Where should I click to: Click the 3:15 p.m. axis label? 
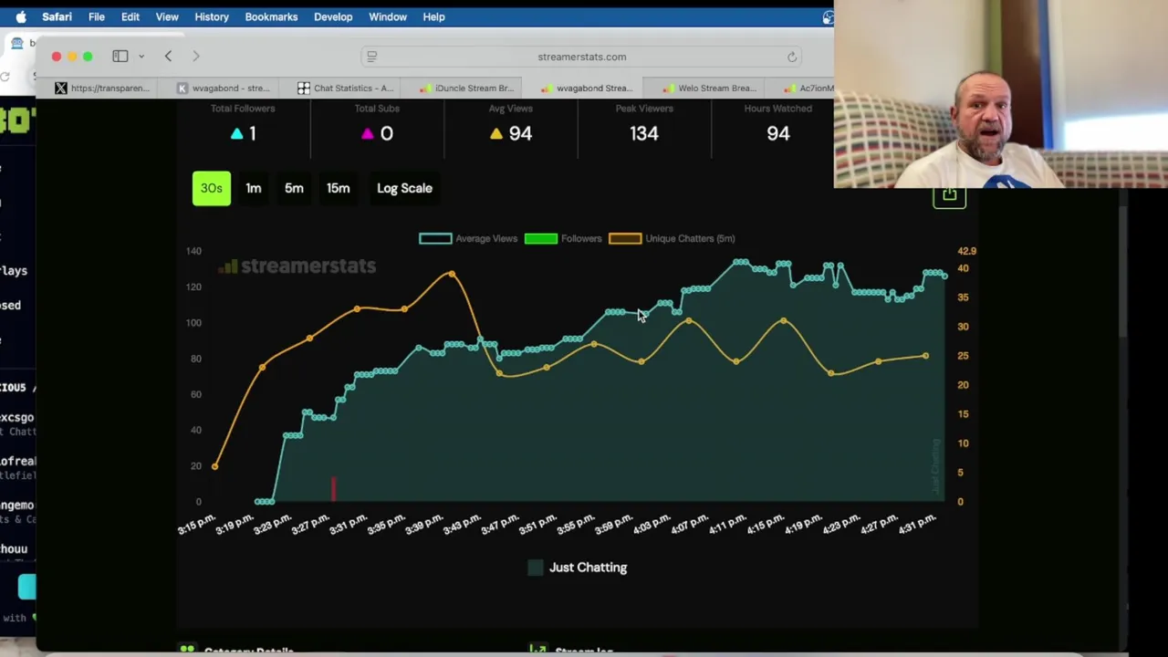197,524
